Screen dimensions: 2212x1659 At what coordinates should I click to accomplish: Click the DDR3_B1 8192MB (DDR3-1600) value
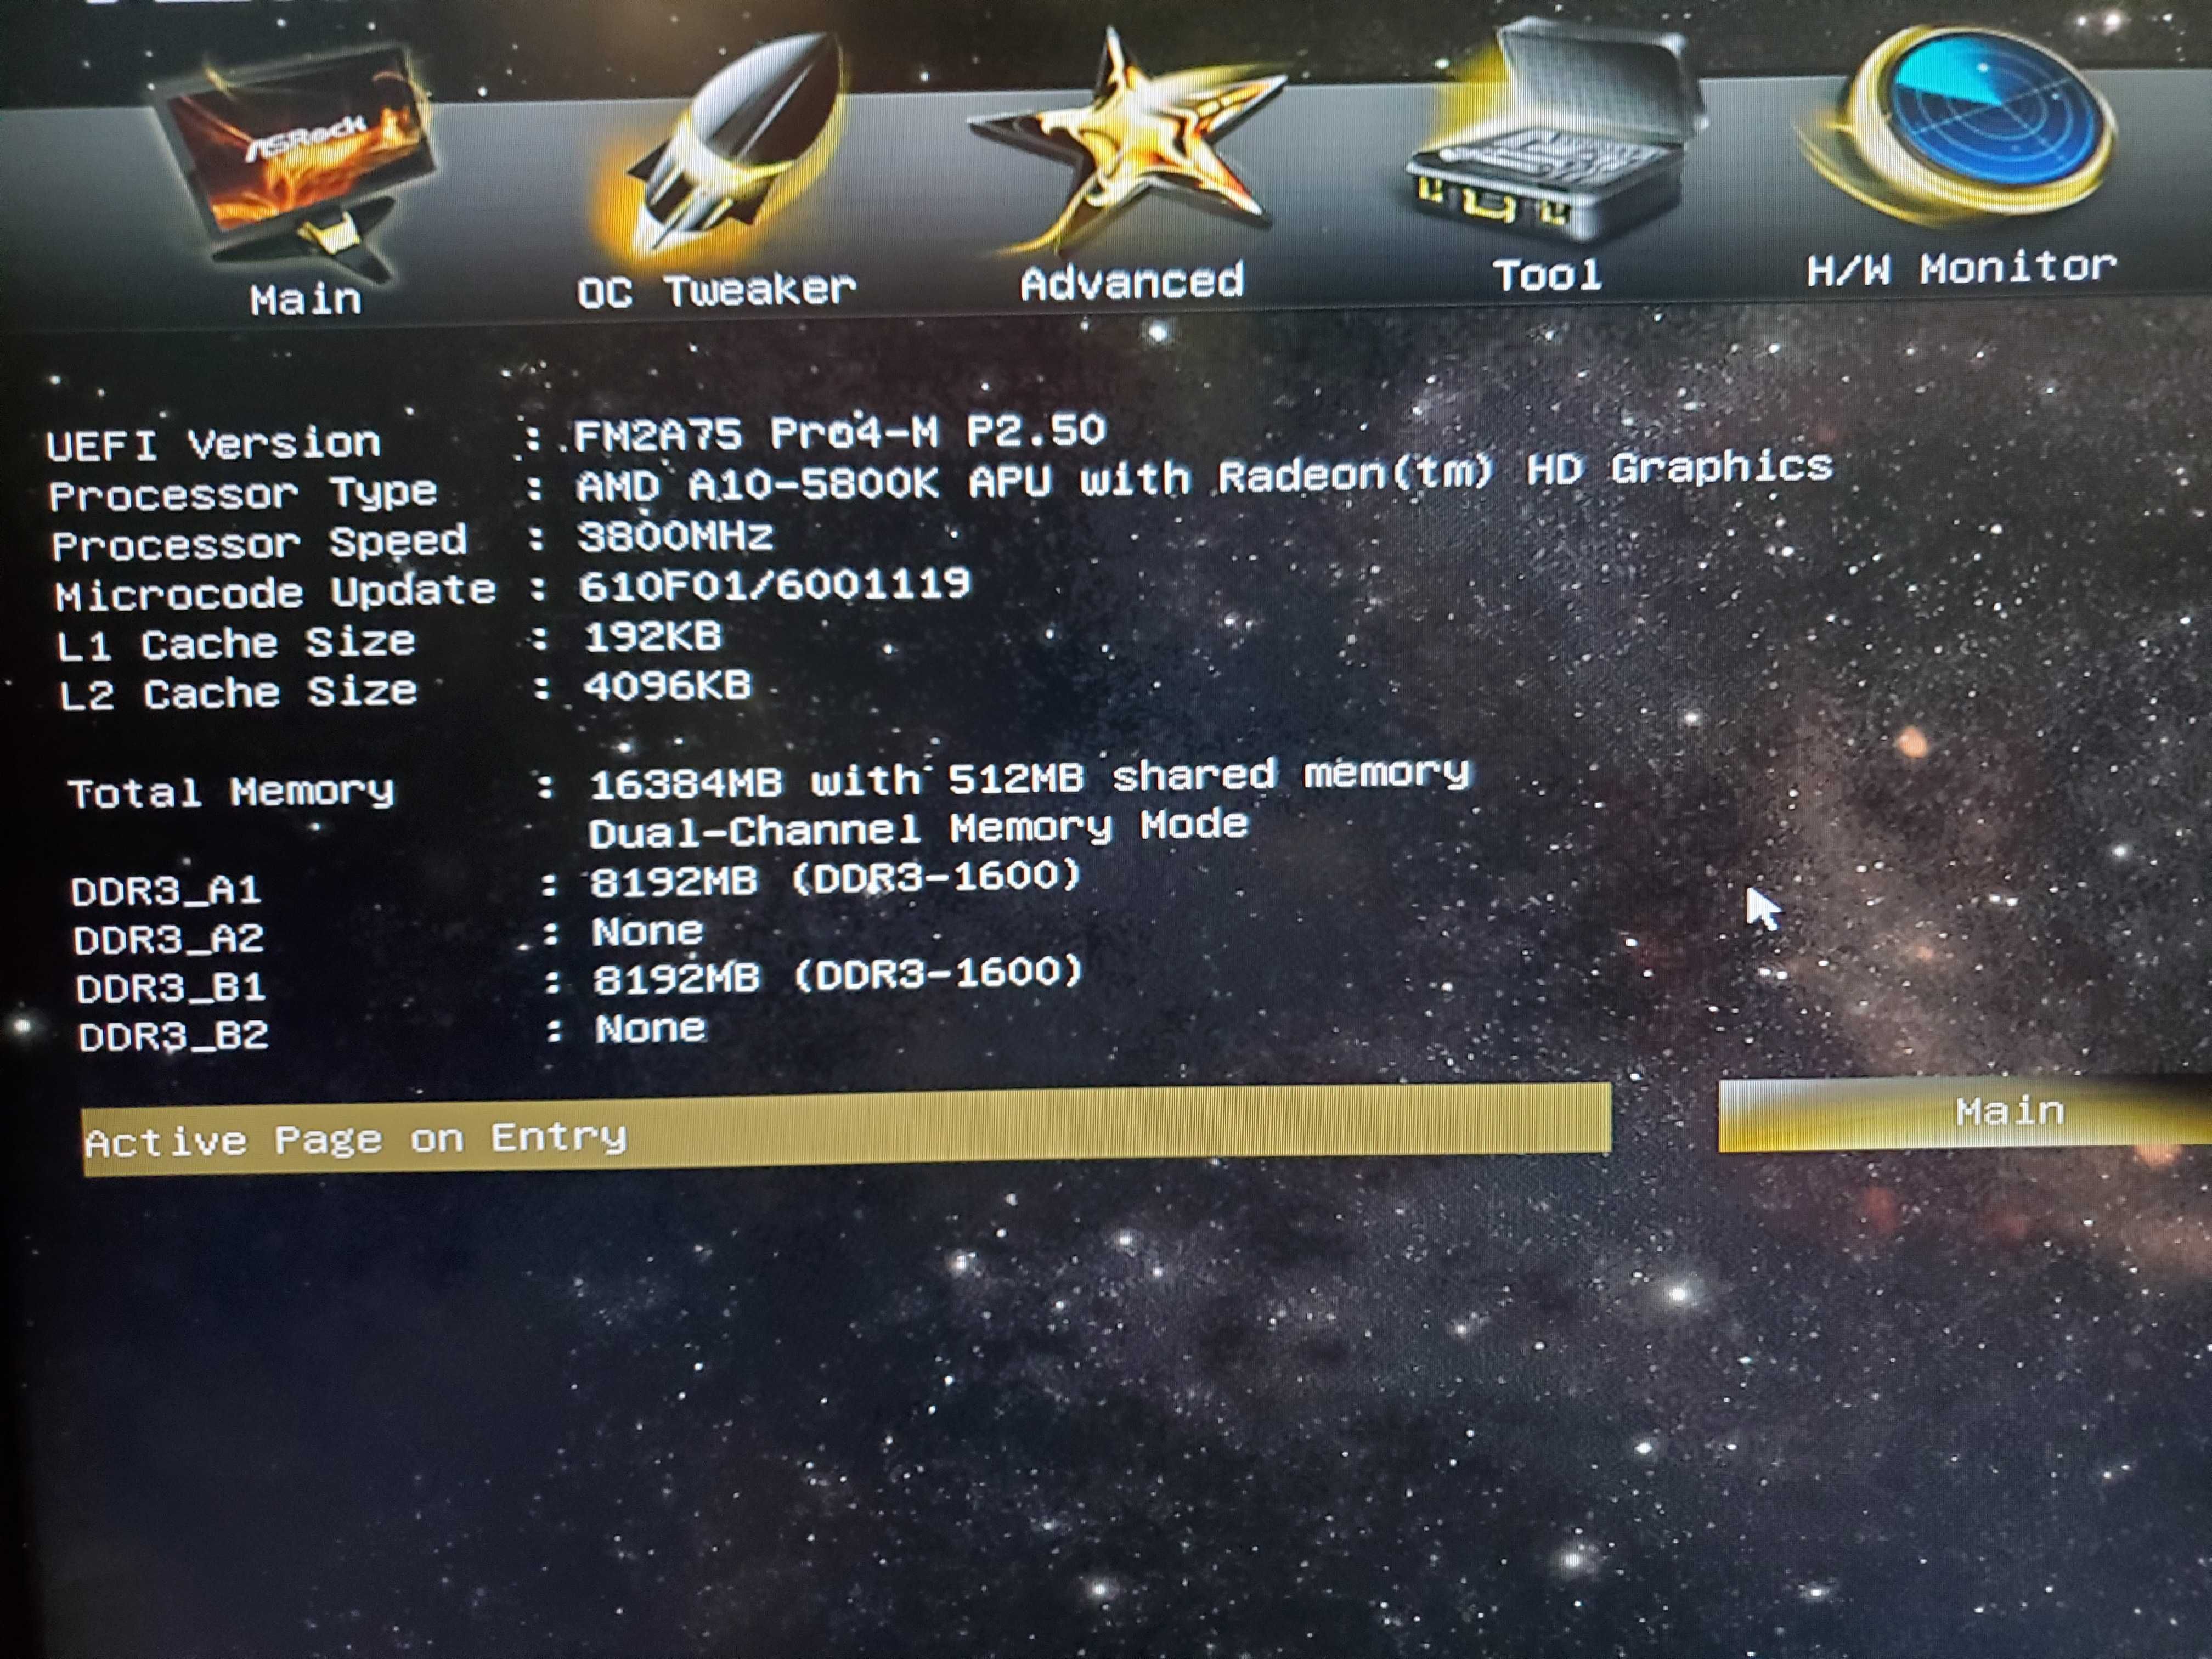tap(838, 975)
